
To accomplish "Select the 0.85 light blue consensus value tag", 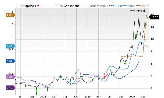I will [x=11, y=46].
